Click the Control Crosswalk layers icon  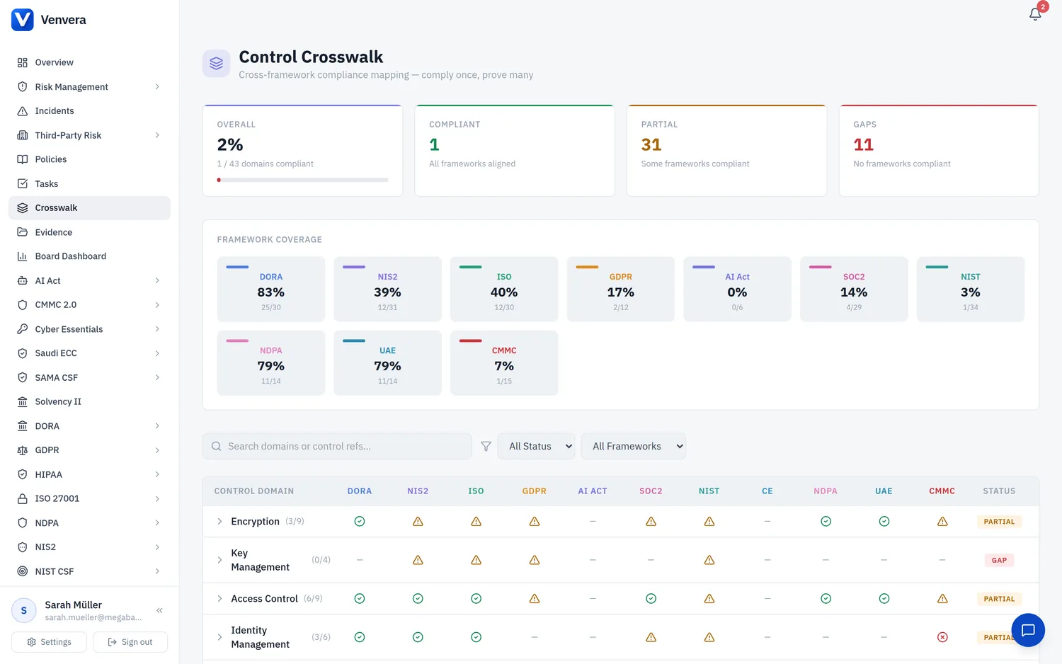(x=217, y=64)
